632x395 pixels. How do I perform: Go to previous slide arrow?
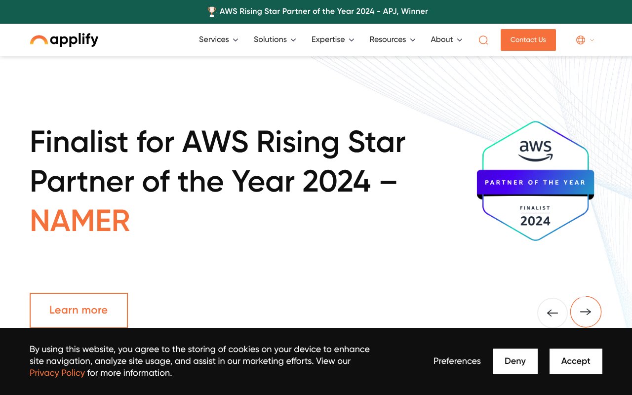[x=553, y=313]
